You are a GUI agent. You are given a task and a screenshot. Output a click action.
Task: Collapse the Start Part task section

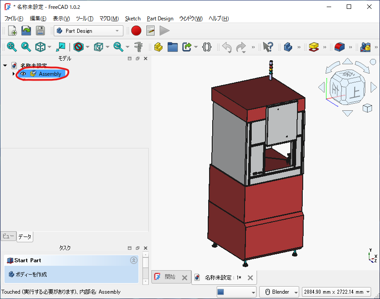click(x=134, y=260)
